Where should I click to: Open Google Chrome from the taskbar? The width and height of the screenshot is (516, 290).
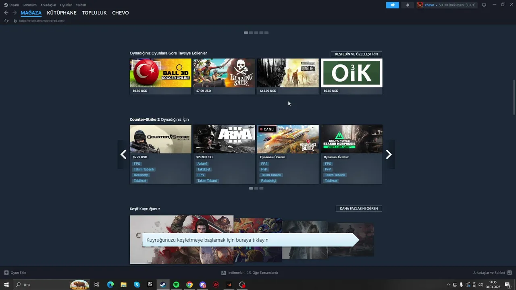[189, 285]
